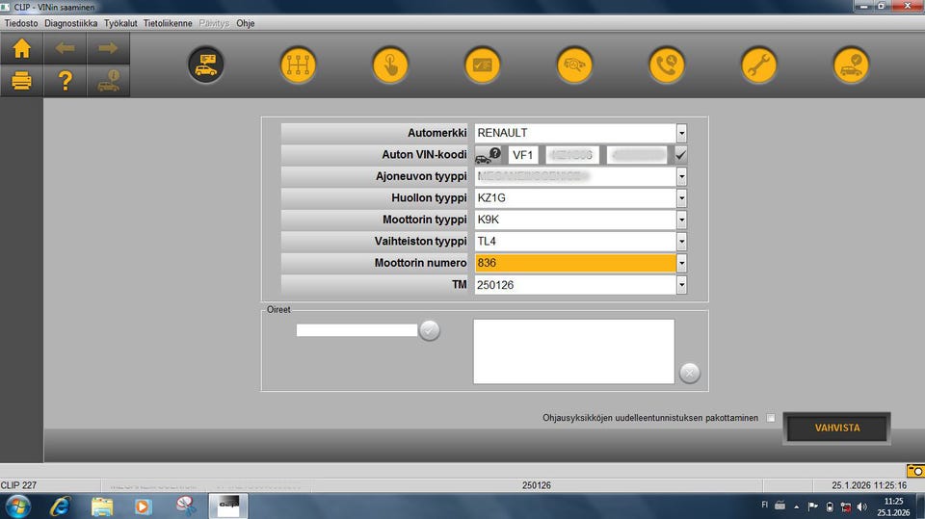Expand the Vaihteiston tyyppi dropdown

(681, 242)
